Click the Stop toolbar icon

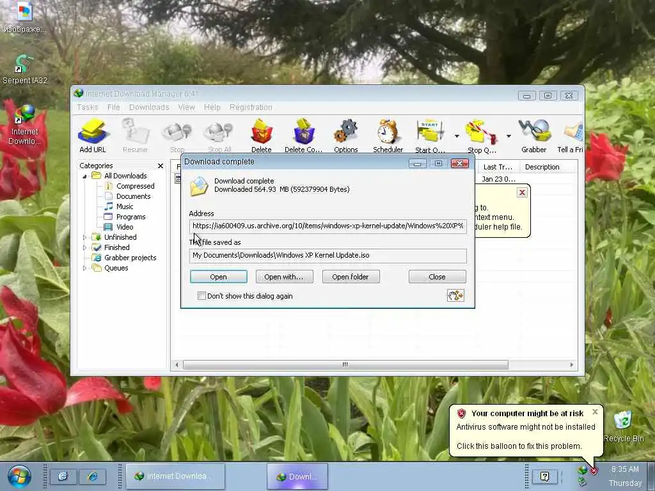pos(177,136)
